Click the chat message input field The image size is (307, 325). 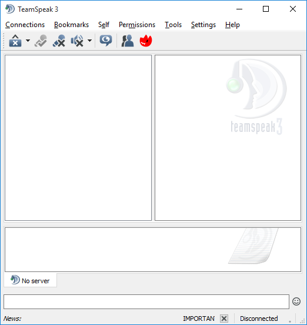tap(146, 301)
